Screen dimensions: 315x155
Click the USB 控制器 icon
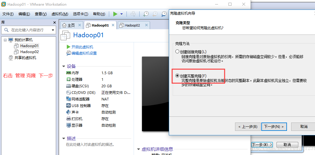pyautogui.click(x=69, y=106)
